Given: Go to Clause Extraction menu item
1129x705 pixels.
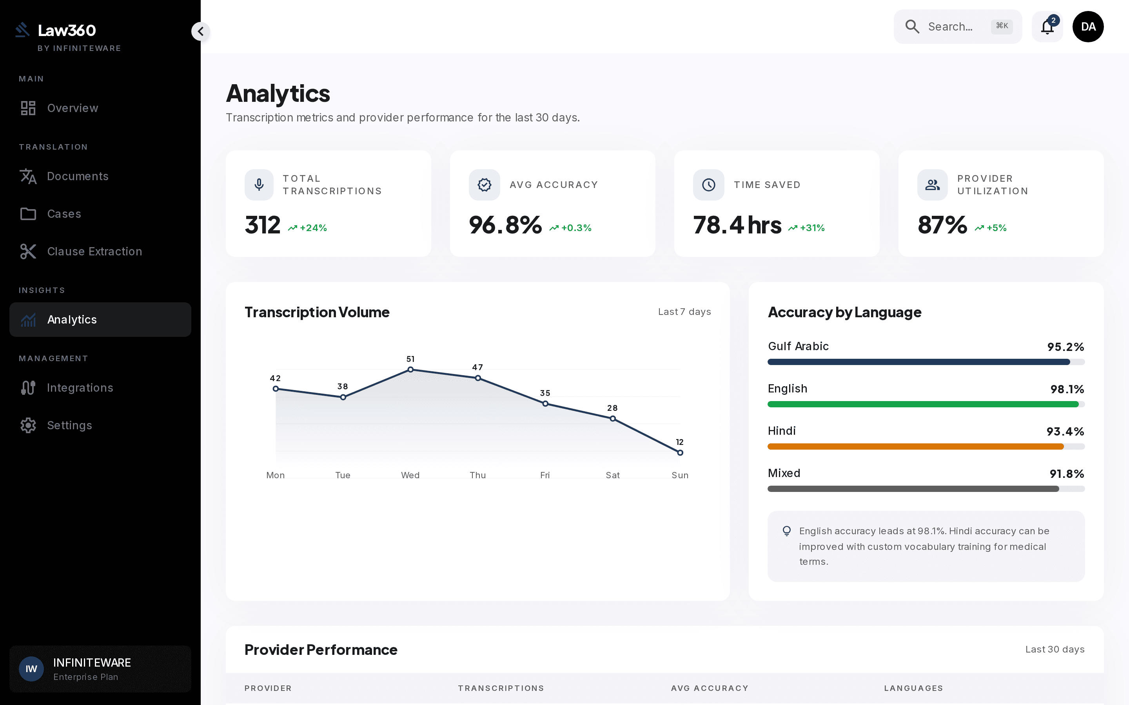Looking at the screenshot, I should (x=100, y=251).
